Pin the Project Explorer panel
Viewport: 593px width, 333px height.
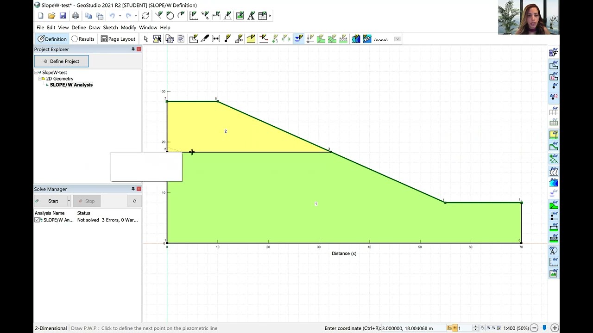pyautogui.click(x=133, y=49)
